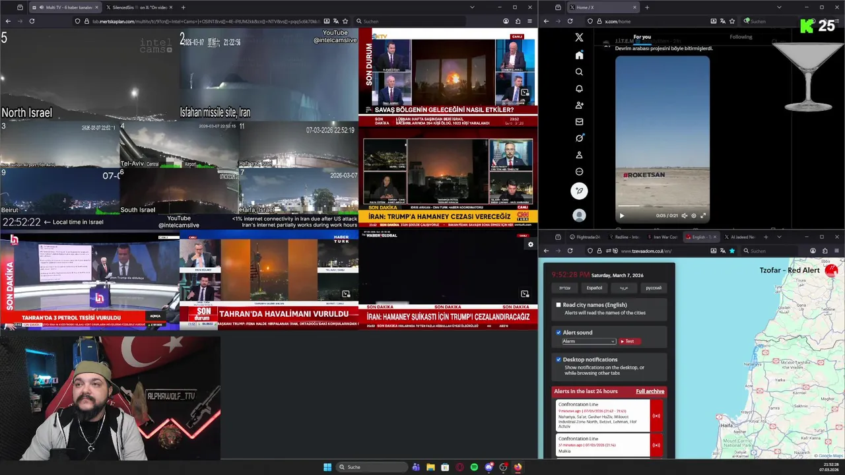Open the Multi TV settings gear icon
845x475 pixels.
530,245
